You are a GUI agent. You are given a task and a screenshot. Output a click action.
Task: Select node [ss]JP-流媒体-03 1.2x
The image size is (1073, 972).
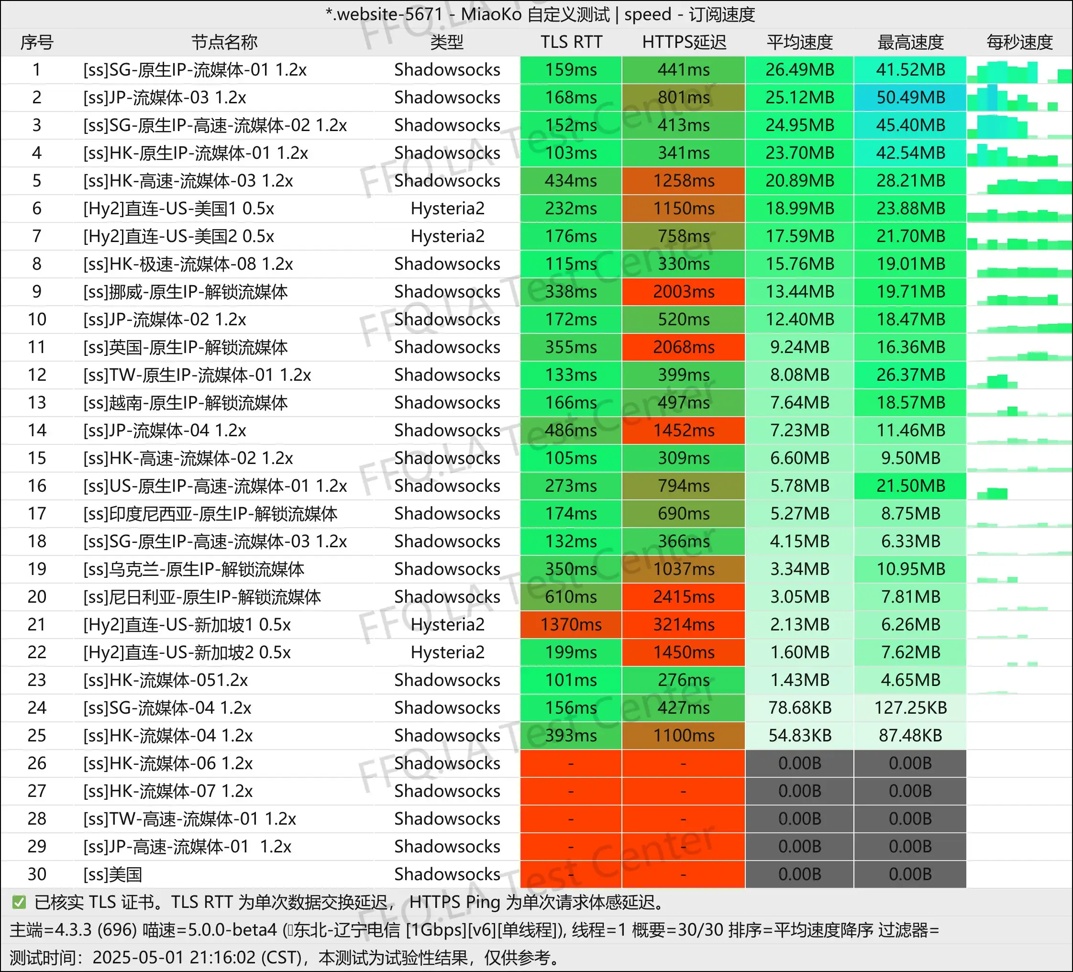coord(165,98)
